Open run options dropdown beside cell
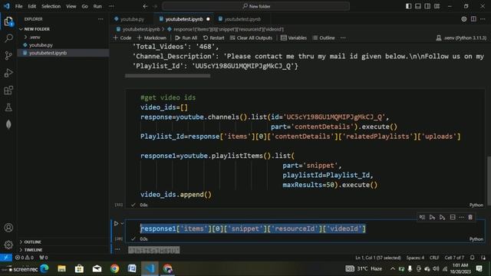 [122, 223]
